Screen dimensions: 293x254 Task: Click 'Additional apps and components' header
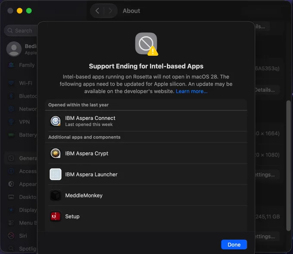pyautogui.click(x=84, y=137)
